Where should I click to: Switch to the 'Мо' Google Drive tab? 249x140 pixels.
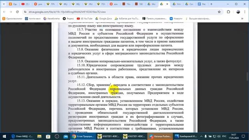click(x=151, y=4)
